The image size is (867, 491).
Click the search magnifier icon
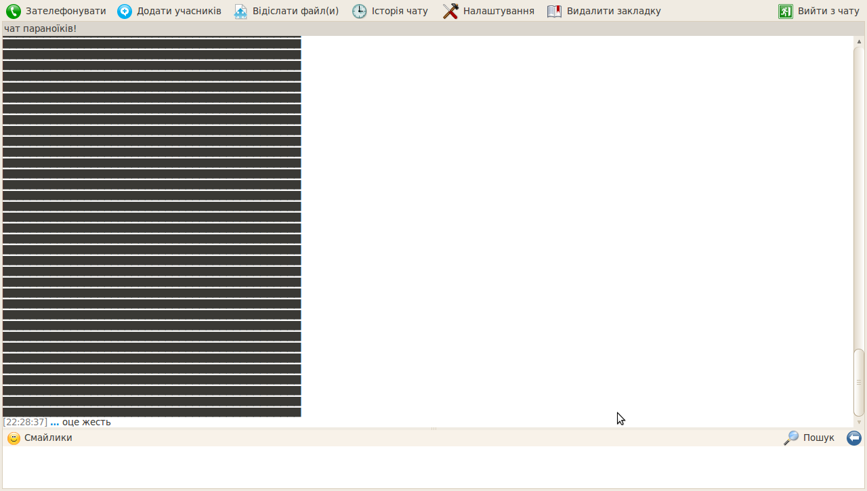pos(791,438)
